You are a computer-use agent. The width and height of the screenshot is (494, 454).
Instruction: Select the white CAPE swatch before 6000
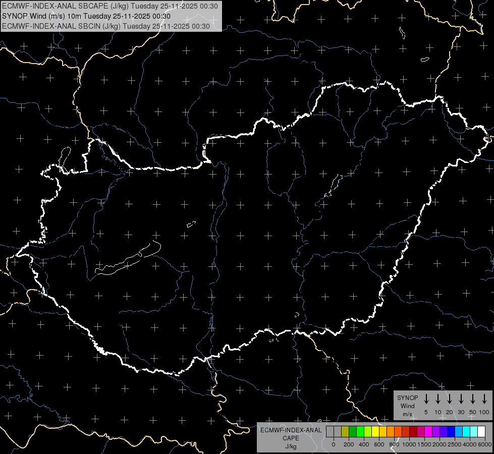[x=481, y=431]
